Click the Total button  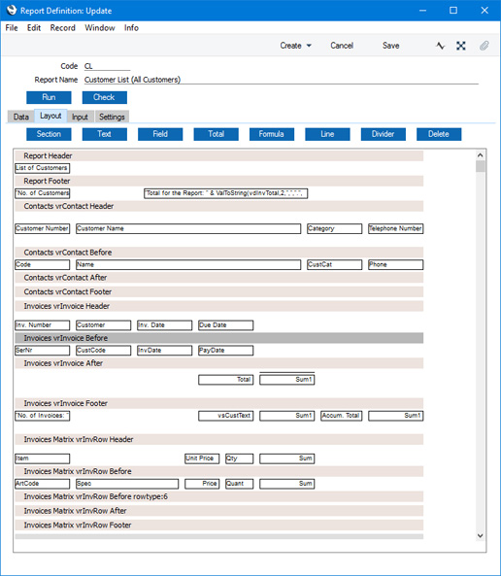[x=216, y=134]
